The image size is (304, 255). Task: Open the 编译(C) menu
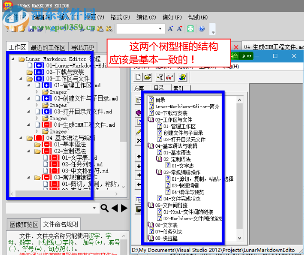(146, 17)
